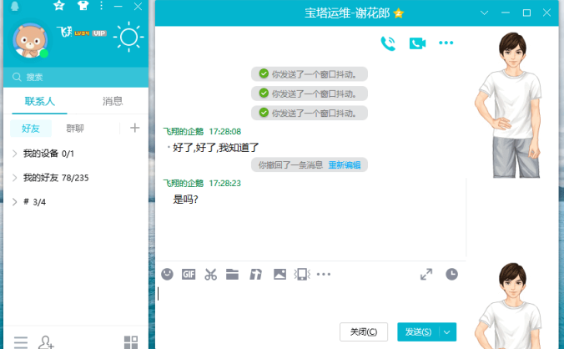Select the 群聊 sub-tab
Viewport: 564px width, 349px height.
coord(75,129)
